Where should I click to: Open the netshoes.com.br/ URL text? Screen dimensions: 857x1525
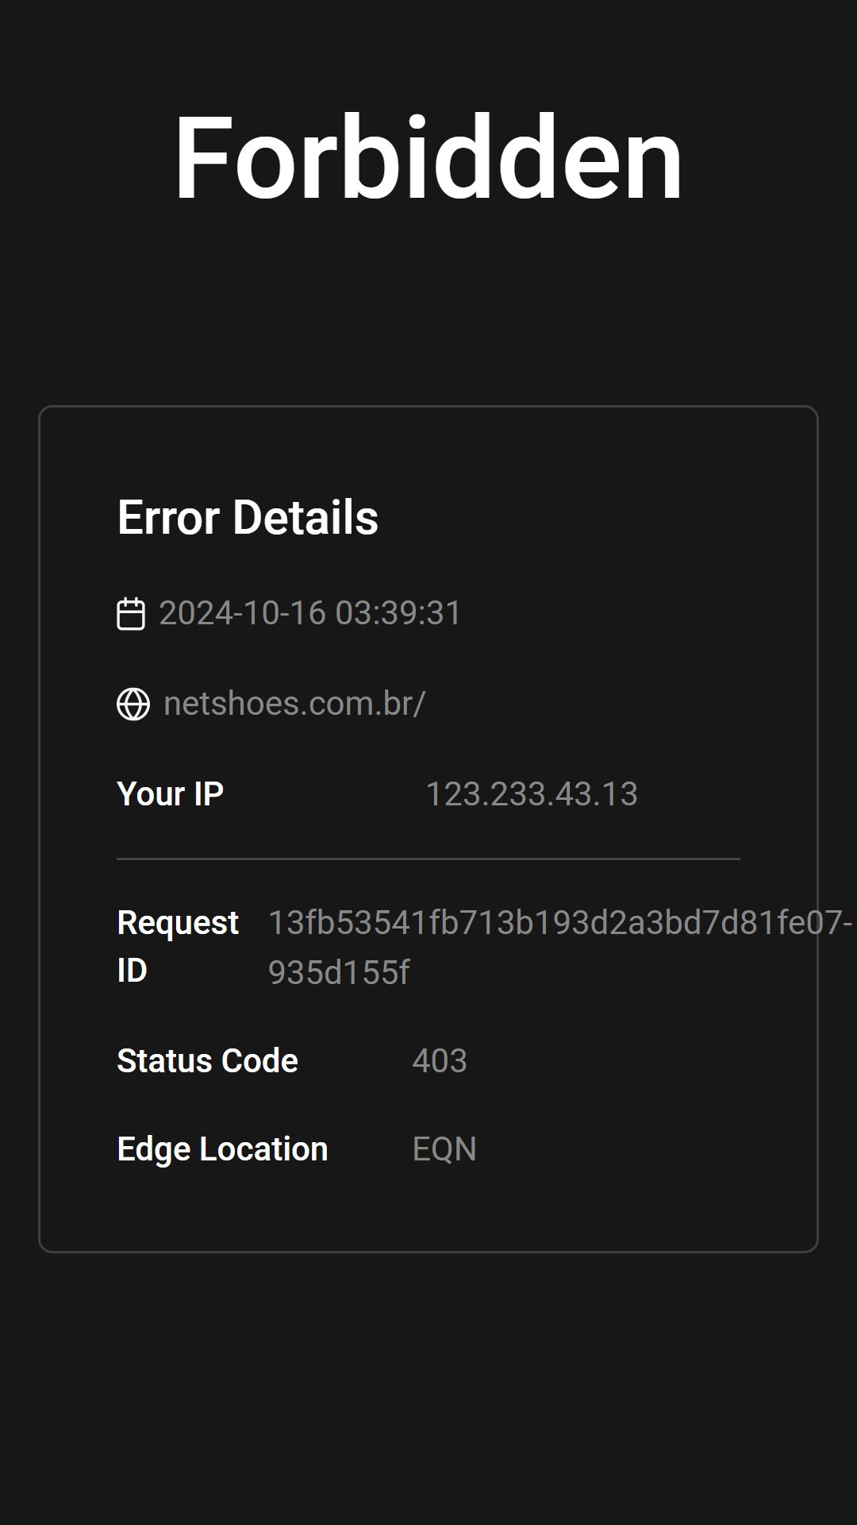[x=295, y=704]
